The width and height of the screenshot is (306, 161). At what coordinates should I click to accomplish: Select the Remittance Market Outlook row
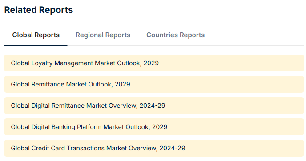[x=154, y=84]
